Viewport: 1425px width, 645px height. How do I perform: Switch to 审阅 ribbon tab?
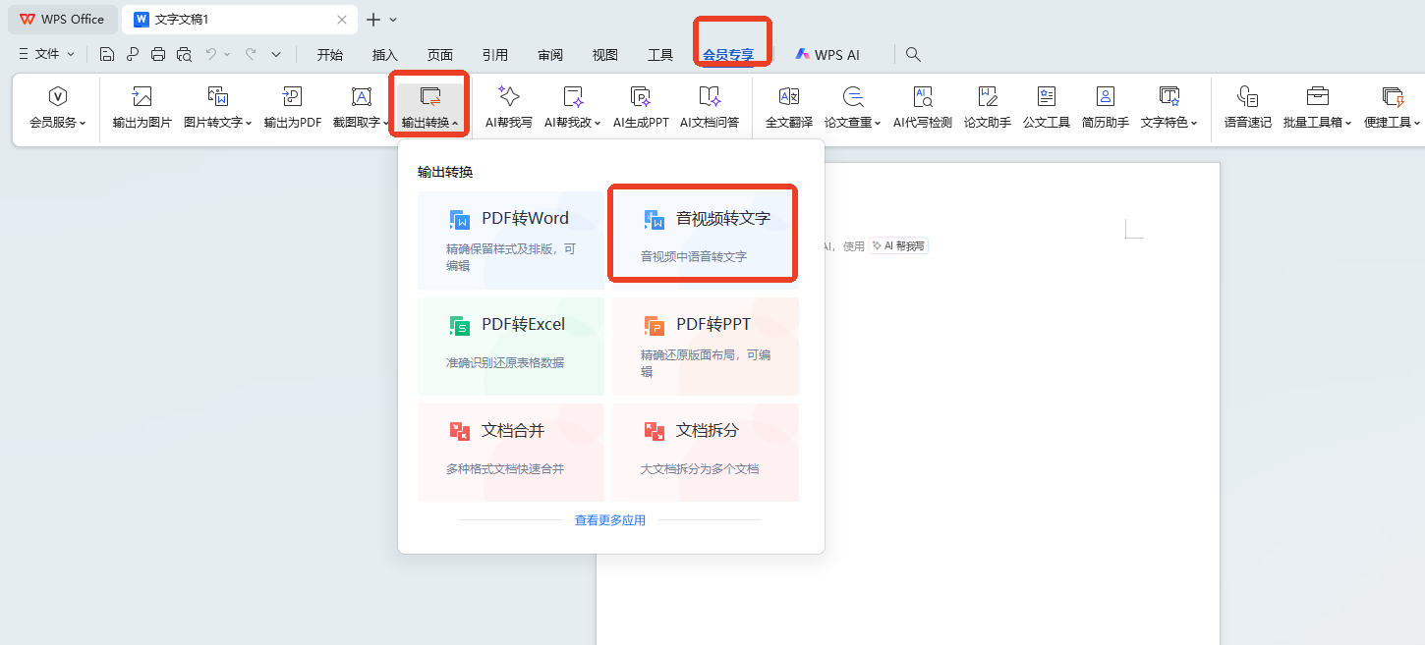550,55
